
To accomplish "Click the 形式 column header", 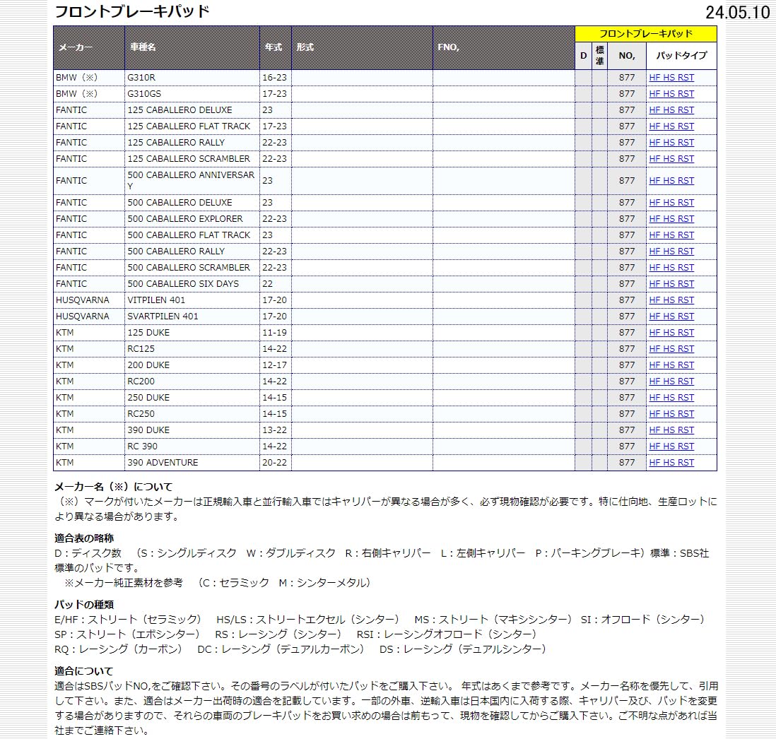I will pyautogui.click(x=363, y=47).
